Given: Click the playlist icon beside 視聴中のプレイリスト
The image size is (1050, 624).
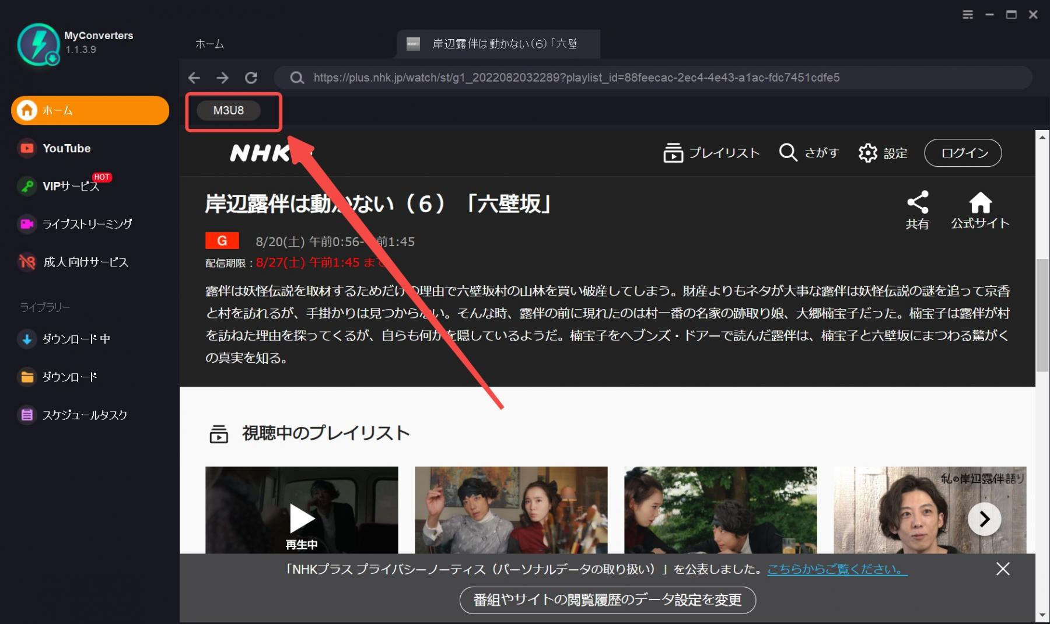Looking at the screenshot, I should (219, 434).
